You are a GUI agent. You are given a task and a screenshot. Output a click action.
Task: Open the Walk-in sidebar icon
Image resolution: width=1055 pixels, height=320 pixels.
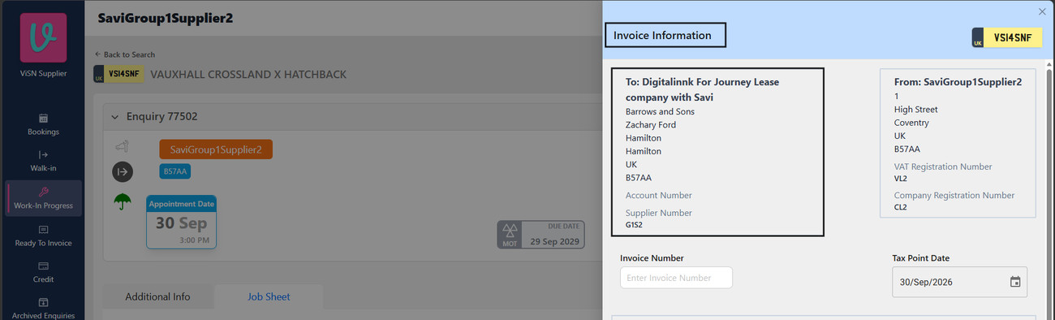click(43, 154)
